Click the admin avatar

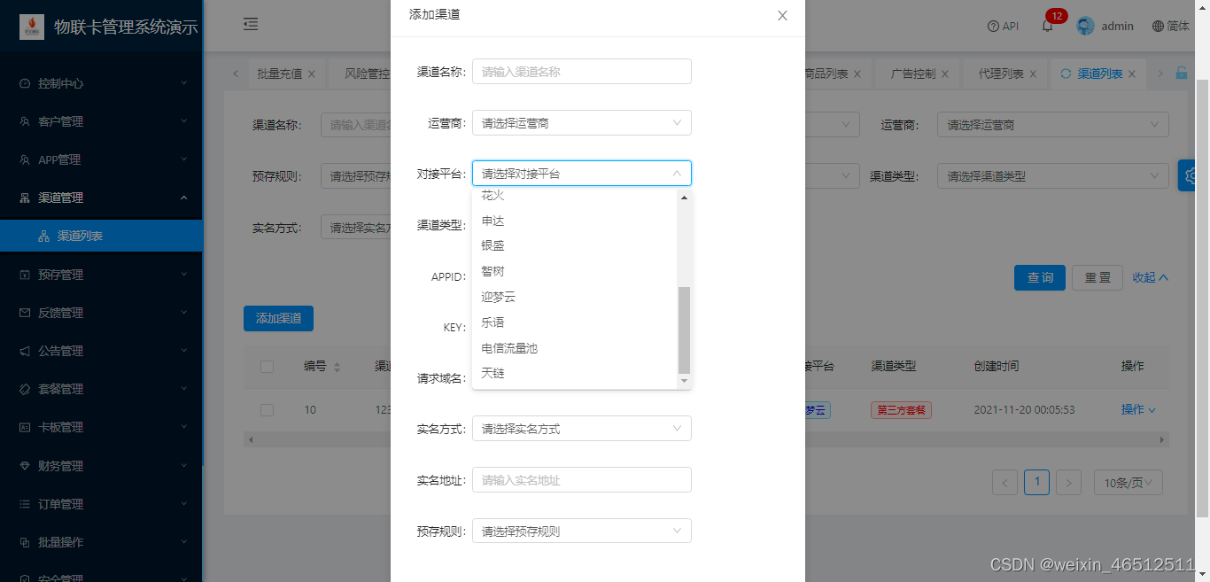(x=1085, y=26)
